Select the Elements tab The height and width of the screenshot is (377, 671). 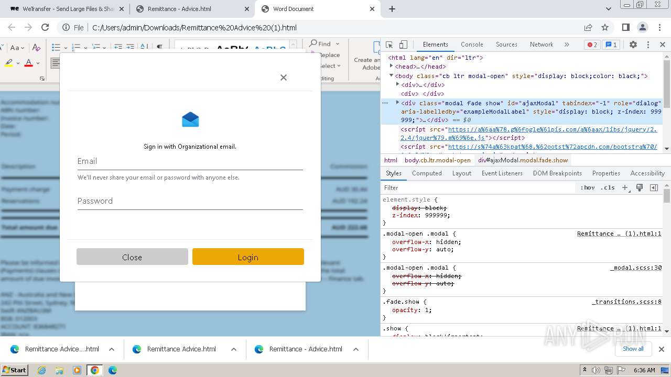[x=436, y=45]
